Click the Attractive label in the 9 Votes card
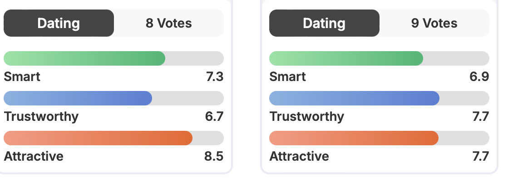Viewport: 513px width, 191px height. [x=299, y=157]
